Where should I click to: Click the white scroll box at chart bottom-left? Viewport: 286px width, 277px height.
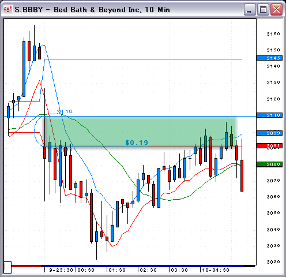tap(7, 267)
